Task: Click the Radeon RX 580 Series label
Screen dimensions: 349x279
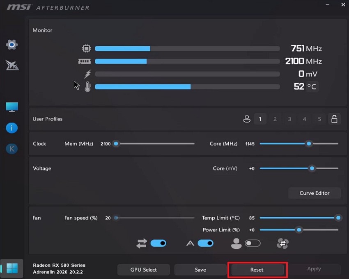Action: point(59,265)
